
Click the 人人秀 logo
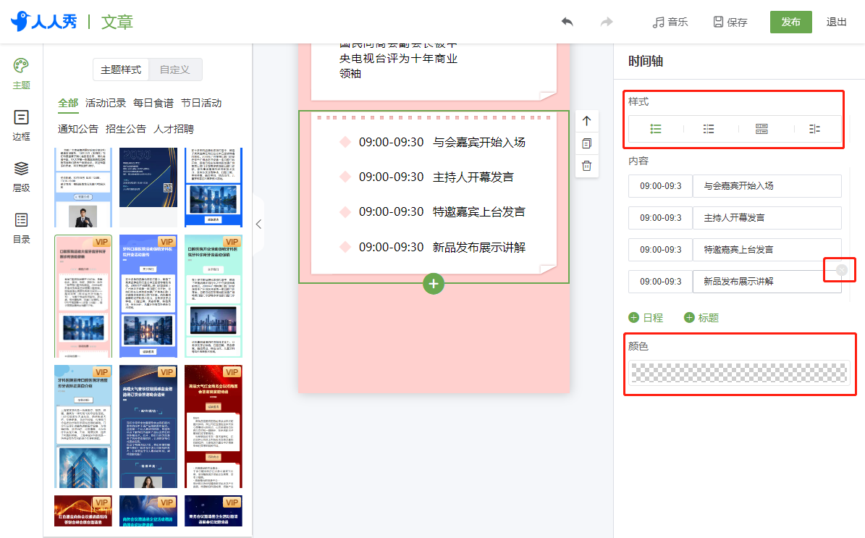click(44, 22)
